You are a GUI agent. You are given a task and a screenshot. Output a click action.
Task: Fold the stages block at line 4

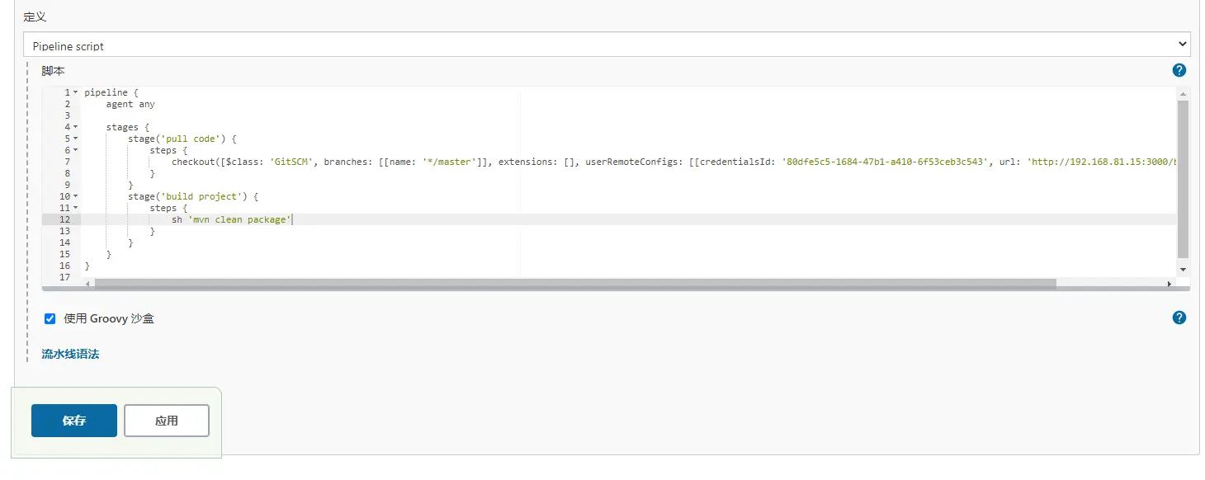point(76,127)
